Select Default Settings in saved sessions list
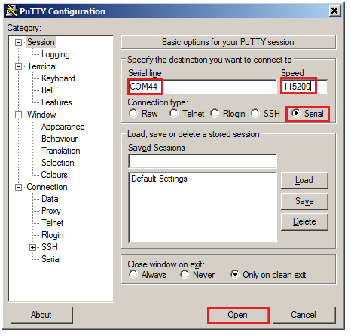Viewport: 351px width, 336px height. (159, 179)
